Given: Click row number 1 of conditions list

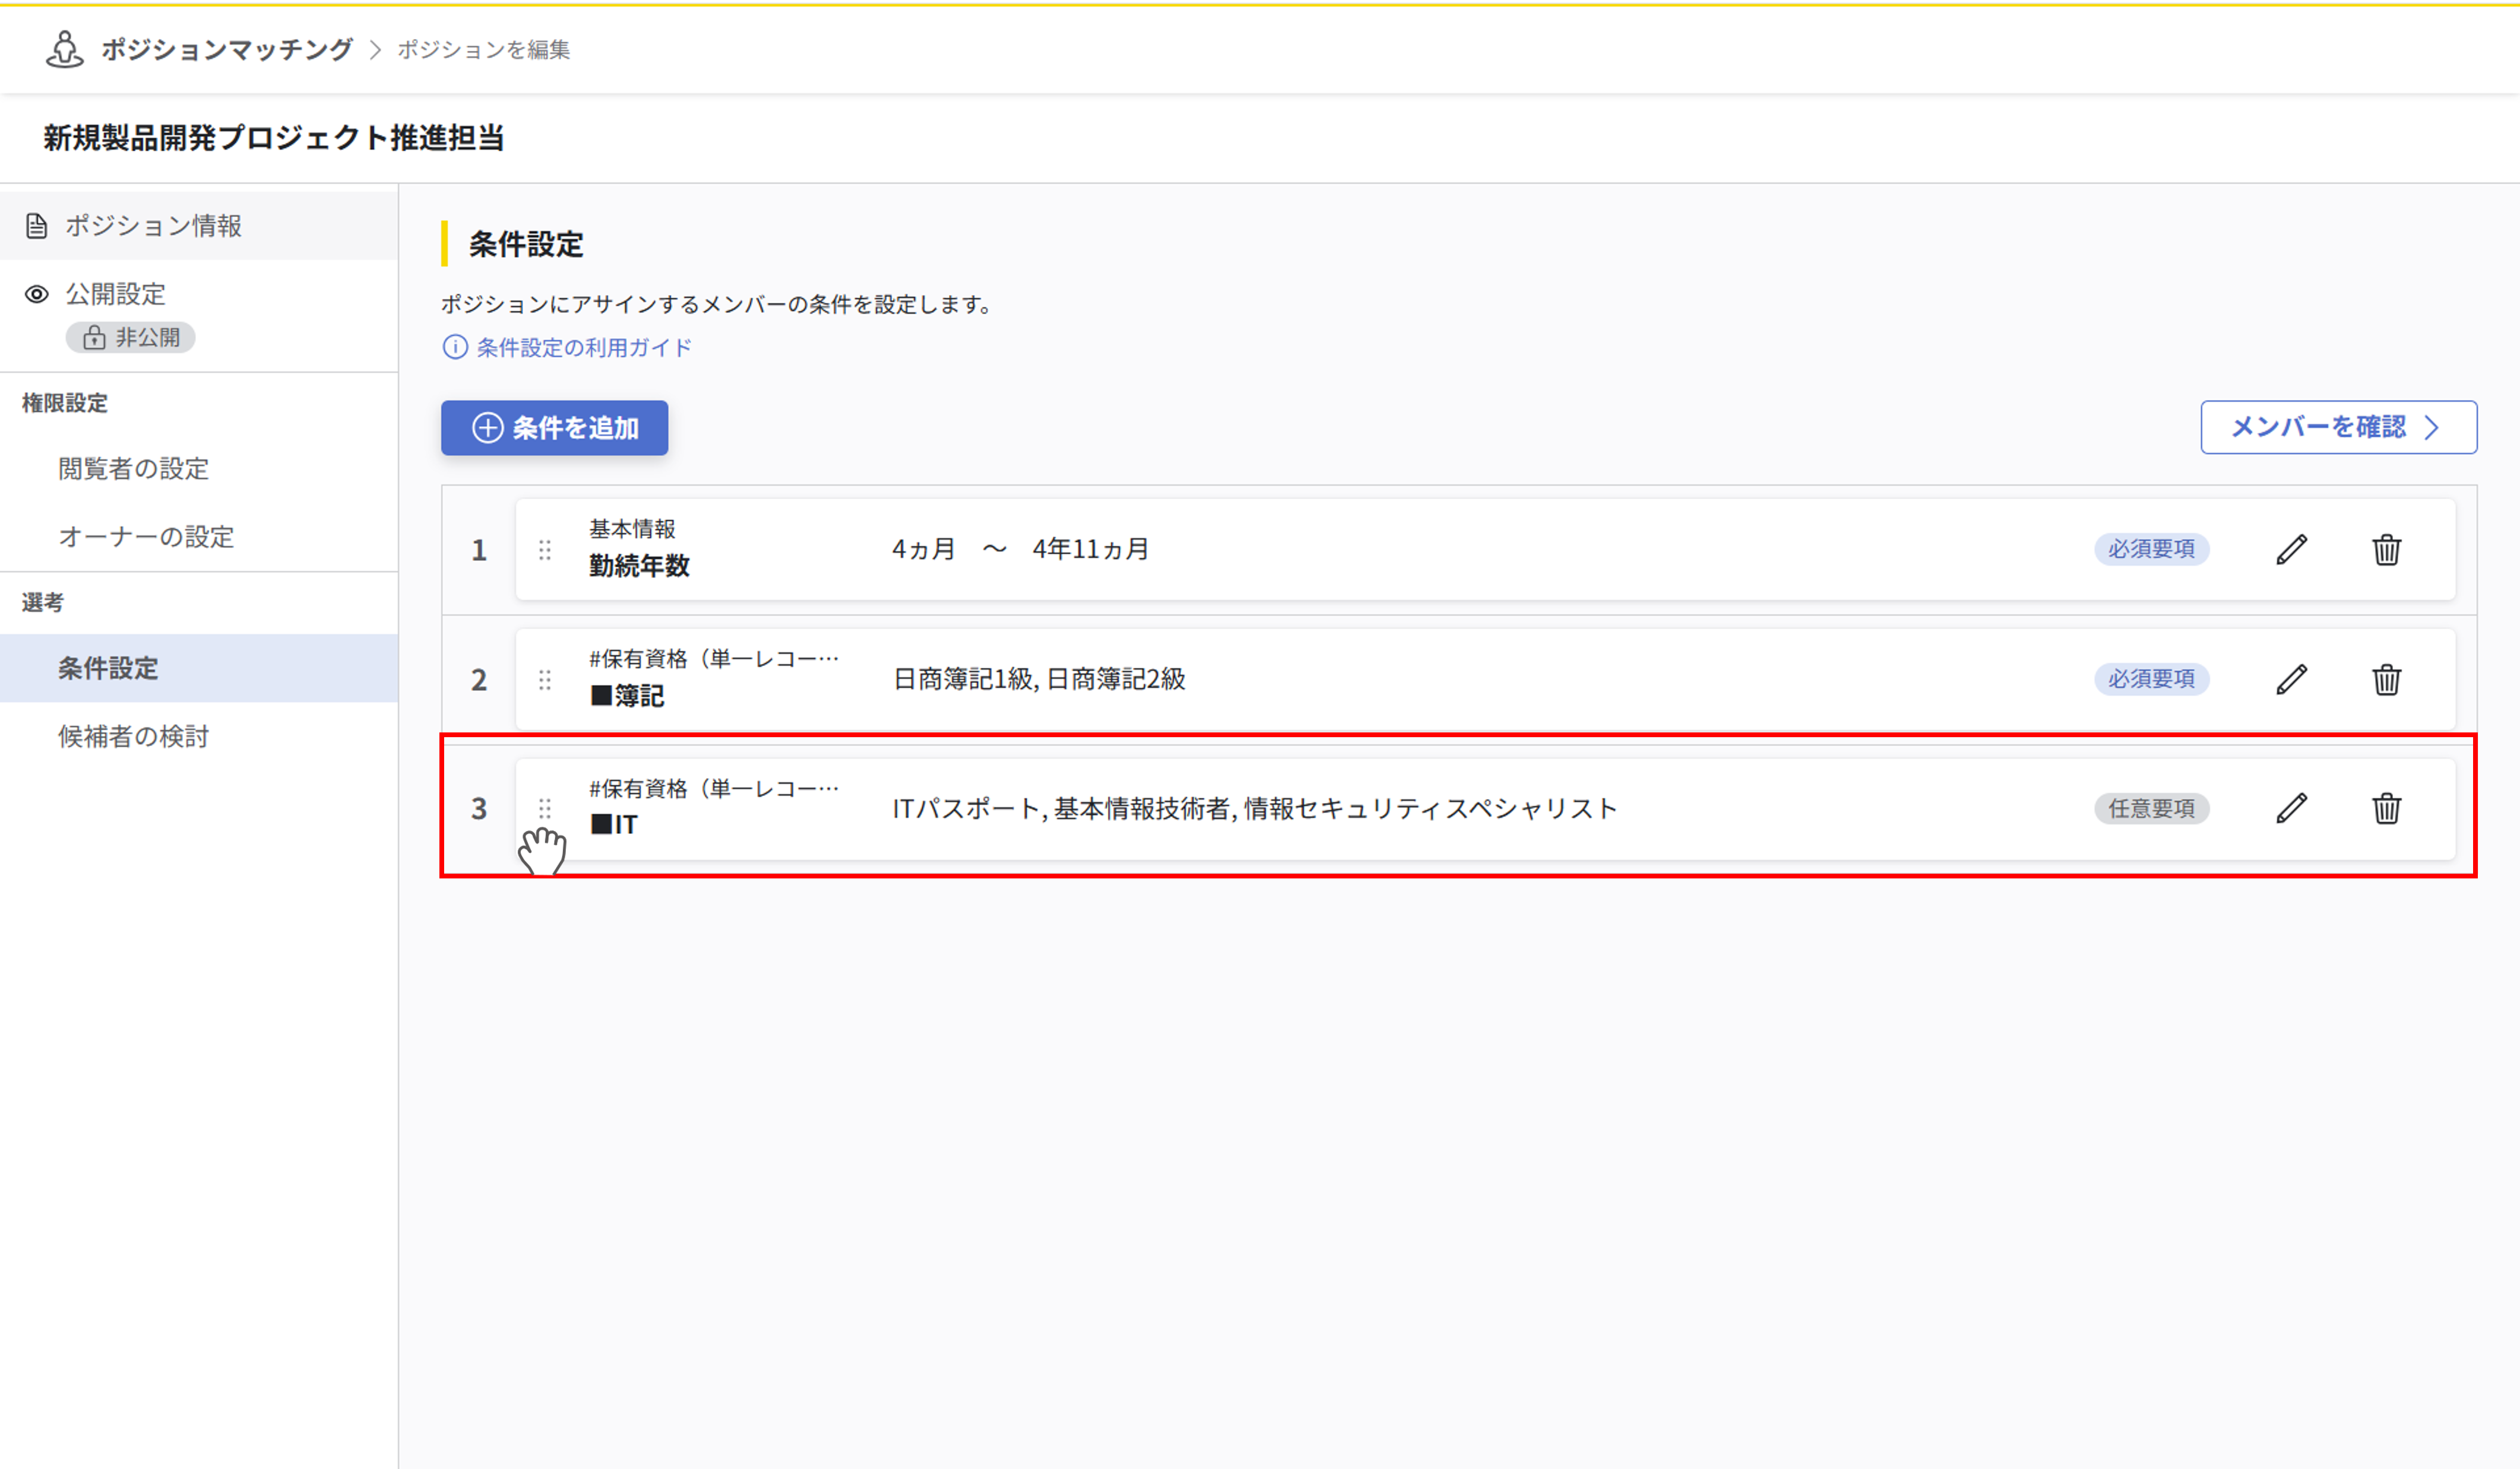Looking at the screenshot, I should point(479,550).
